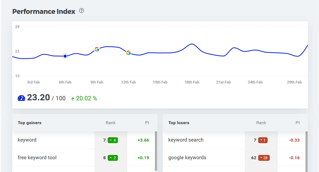
Task: Sort Top gainers by PI column
Action: [x=147, y=123]
